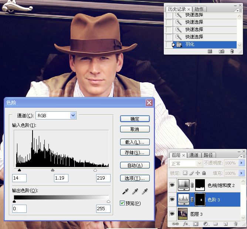The width and height of the screenshot is (247, 229).
Task: Set history brush source on 羽化 state
Action: (169, 45)
